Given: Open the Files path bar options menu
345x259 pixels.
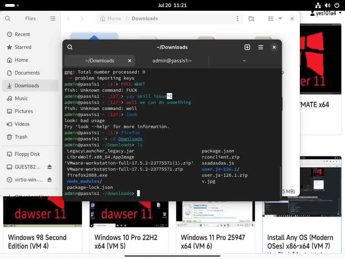Looking at the screenshot, I should point(238,19).
